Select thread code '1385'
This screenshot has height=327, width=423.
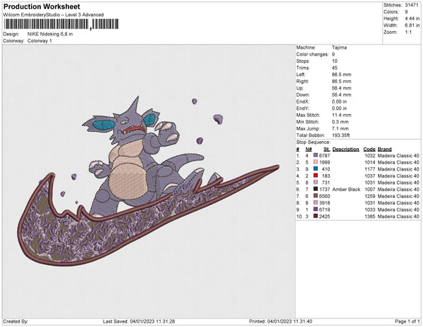click(x=370, y=216)
